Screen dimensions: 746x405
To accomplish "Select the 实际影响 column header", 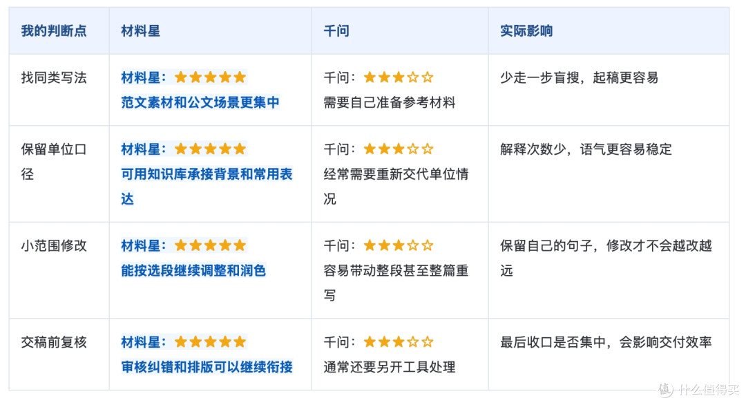I will tap(526, 31).
